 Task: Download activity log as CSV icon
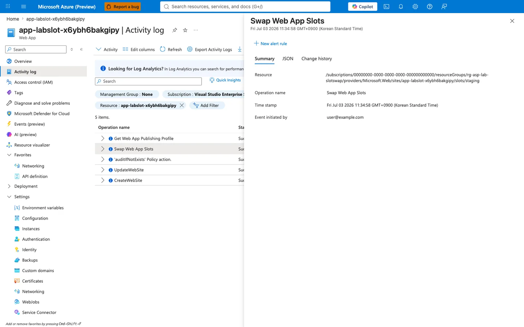(240, 49)
